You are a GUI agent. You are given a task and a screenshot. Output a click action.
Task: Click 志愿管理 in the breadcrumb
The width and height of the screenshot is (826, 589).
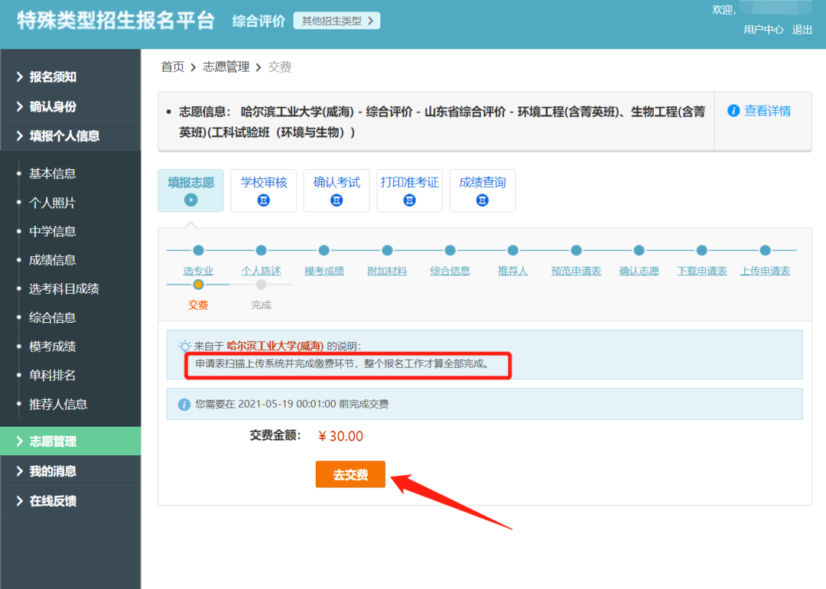(226, 67)
